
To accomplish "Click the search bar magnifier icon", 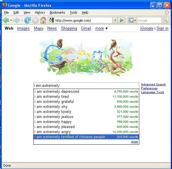I will coord(165,20).
